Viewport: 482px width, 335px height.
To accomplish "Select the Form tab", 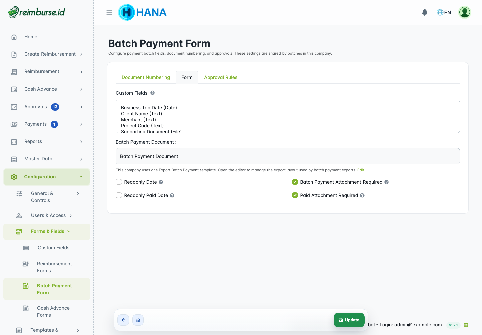I will 187,77.
